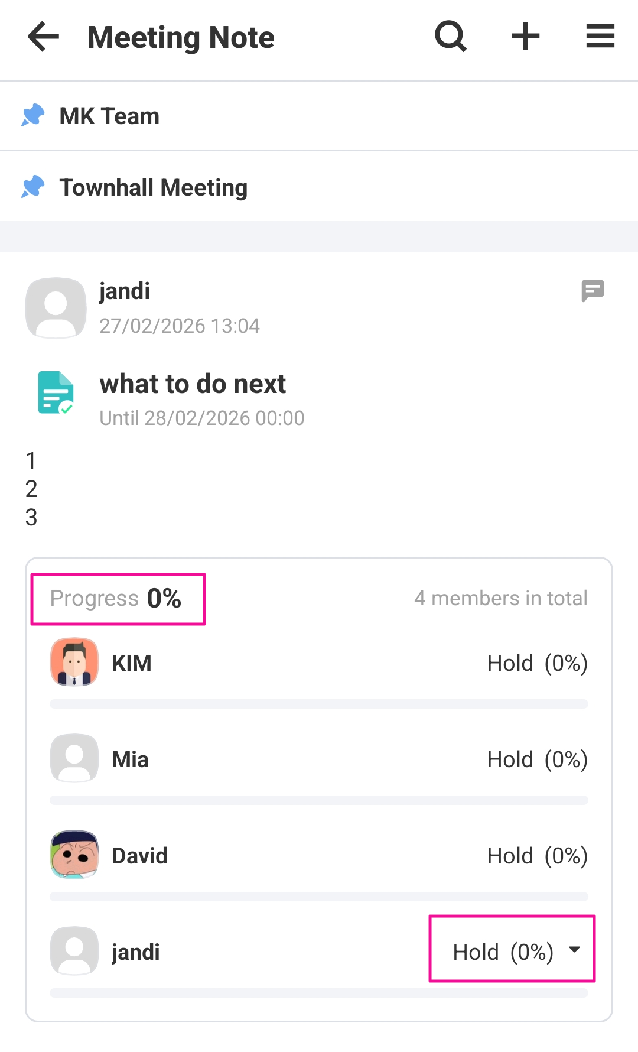Tap the teal to-do document icon
Screen dimensions: 638x1052
[x=56, y=392]
